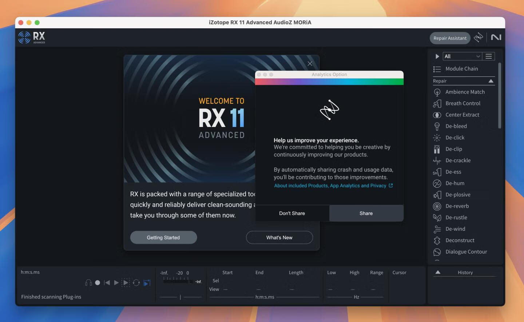524x322 pixels.
Task: Click the Sel row label
Action: pos(216,281)
